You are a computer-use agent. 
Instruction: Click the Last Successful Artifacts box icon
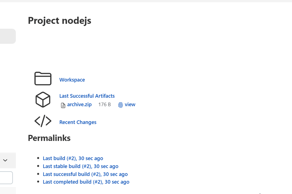tap(43, 100)
